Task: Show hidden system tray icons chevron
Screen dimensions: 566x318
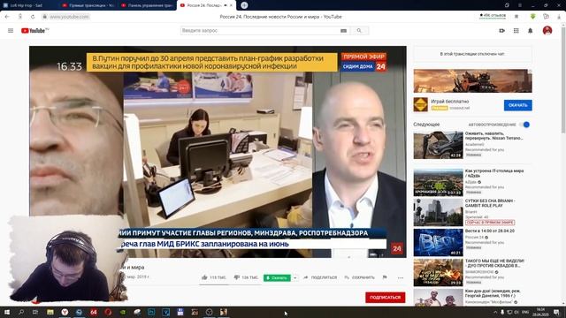Action: 495,312
